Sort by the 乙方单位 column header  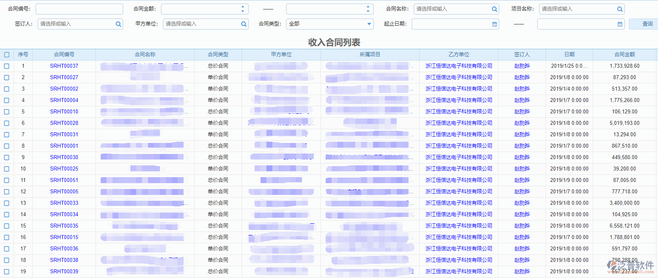click(459, 55)
